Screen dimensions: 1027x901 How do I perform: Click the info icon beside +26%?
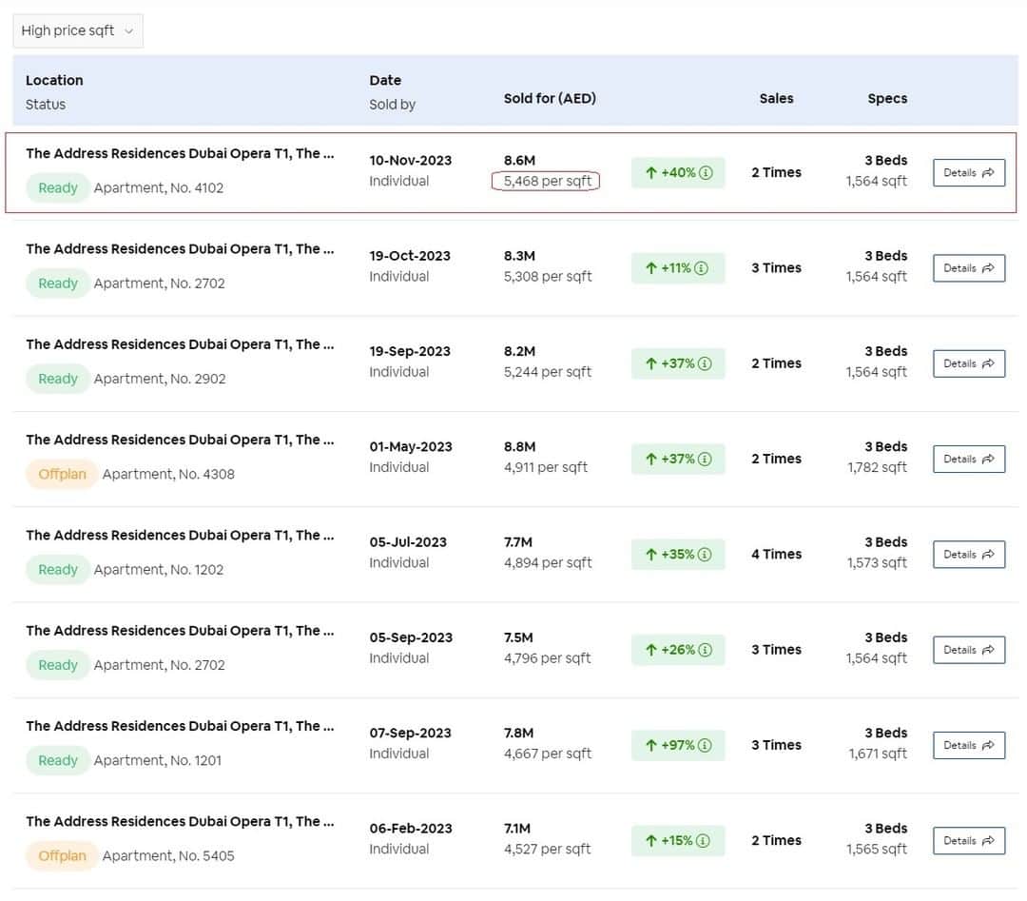tap(705, 650)
